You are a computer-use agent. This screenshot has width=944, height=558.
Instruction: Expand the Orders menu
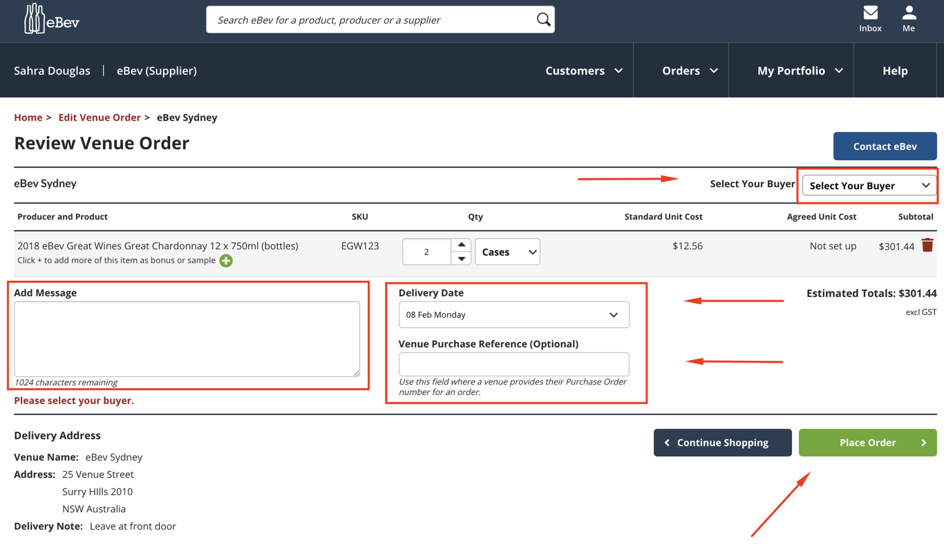pyautogui.click(x=690, y=70)
